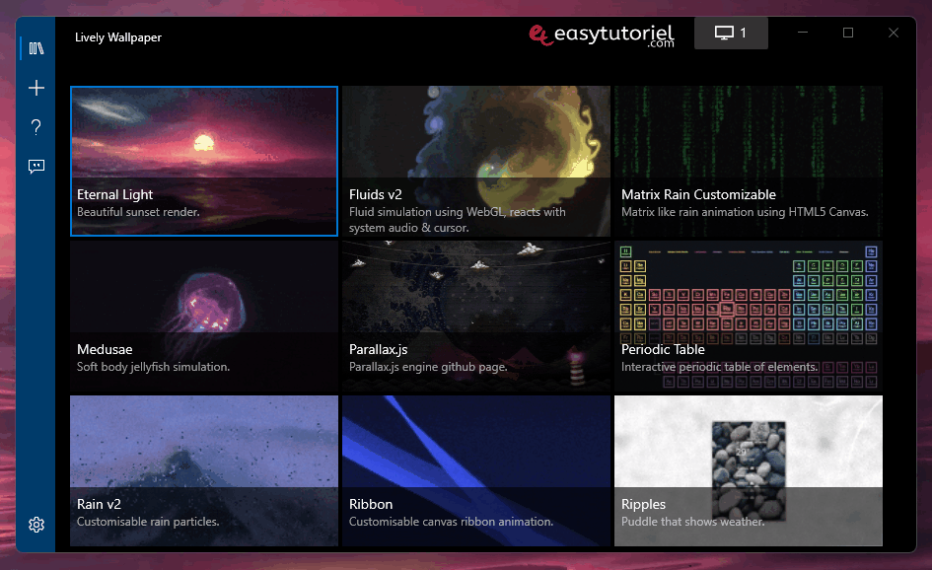Image resolution: width=932 pixels, height=570 pixels.
Task: Open the display selector monitor button
Action: click(731, 33)
